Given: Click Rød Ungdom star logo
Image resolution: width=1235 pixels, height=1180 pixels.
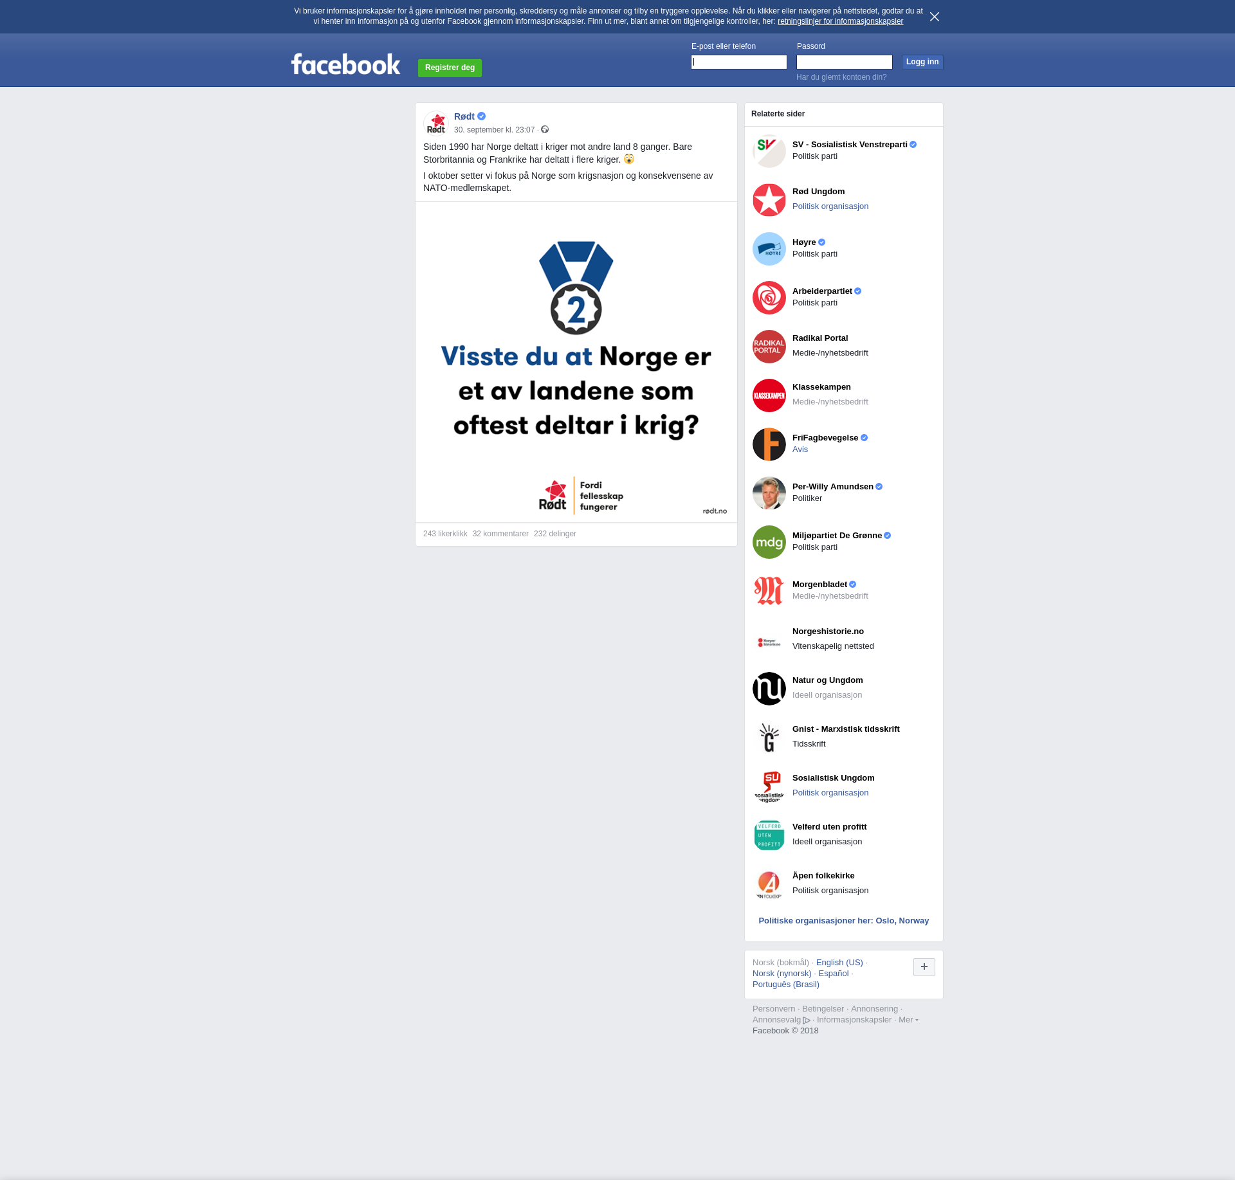Looking at the screenshot, I should point(769,200).
